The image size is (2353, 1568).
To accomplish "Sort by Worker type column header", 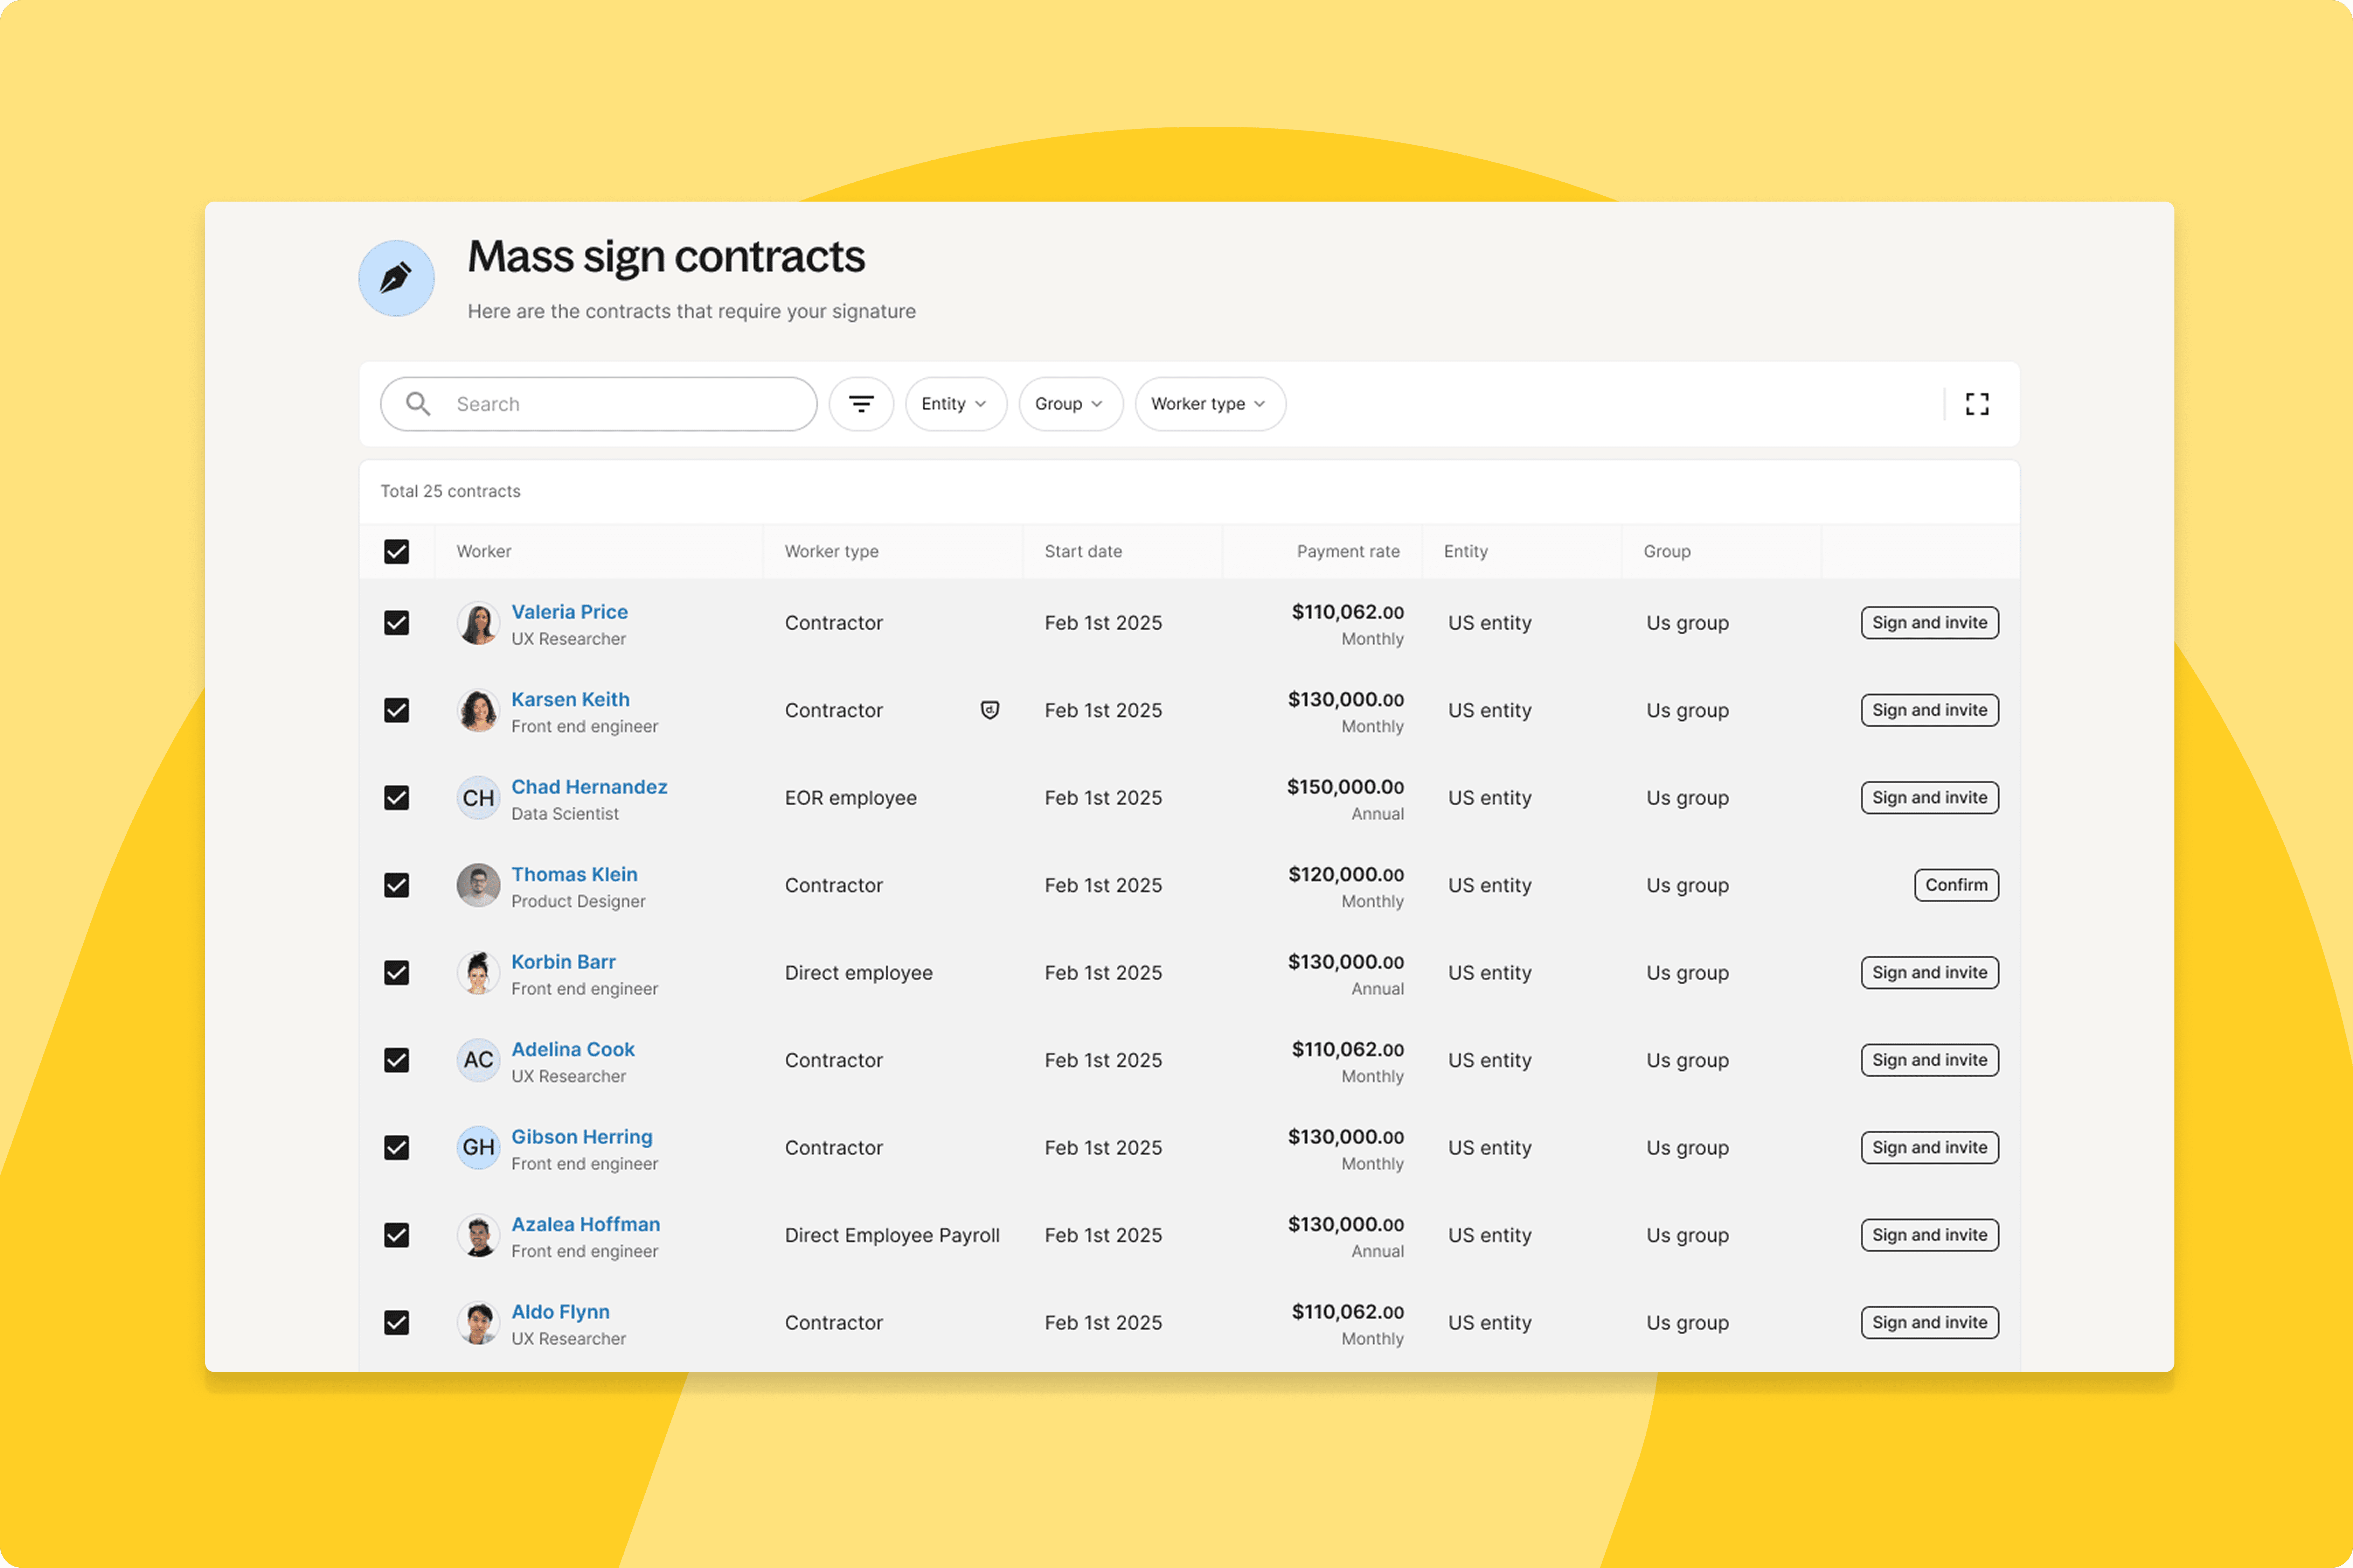I will pyautogui.click(x=831, y=552).
